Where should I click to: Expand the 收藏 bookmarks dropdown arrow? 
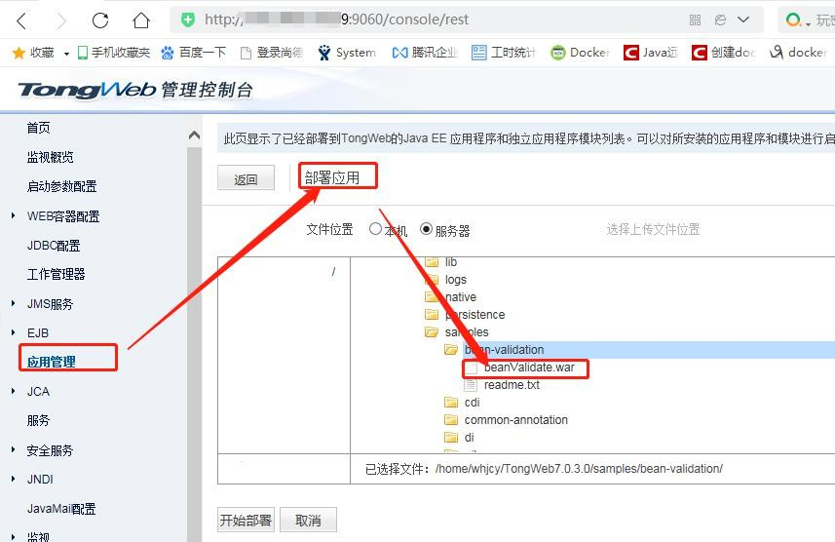click(66, 54)
